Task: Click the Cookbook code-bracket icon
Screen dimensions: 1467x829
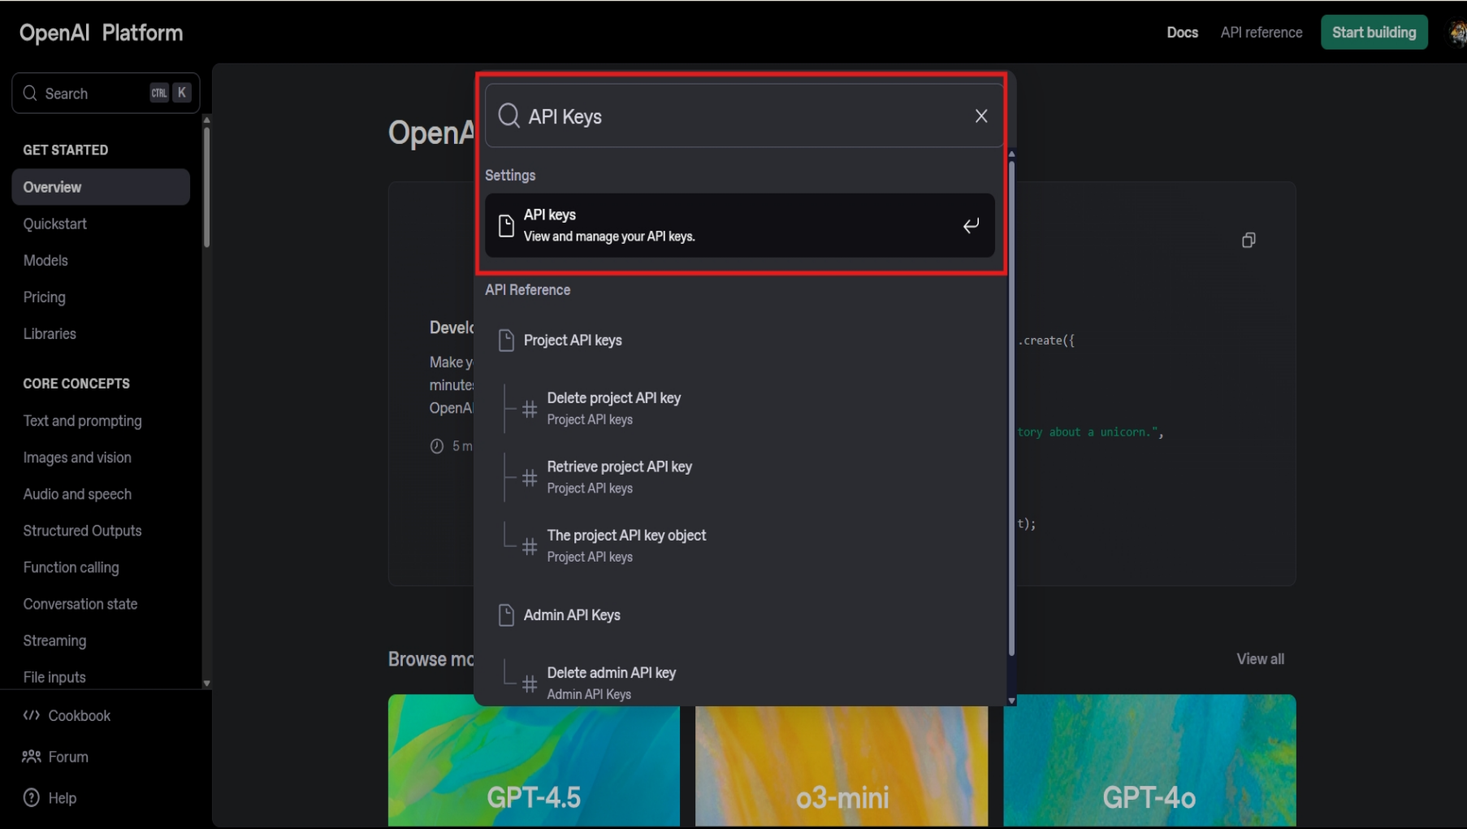Action: point(31,715)
